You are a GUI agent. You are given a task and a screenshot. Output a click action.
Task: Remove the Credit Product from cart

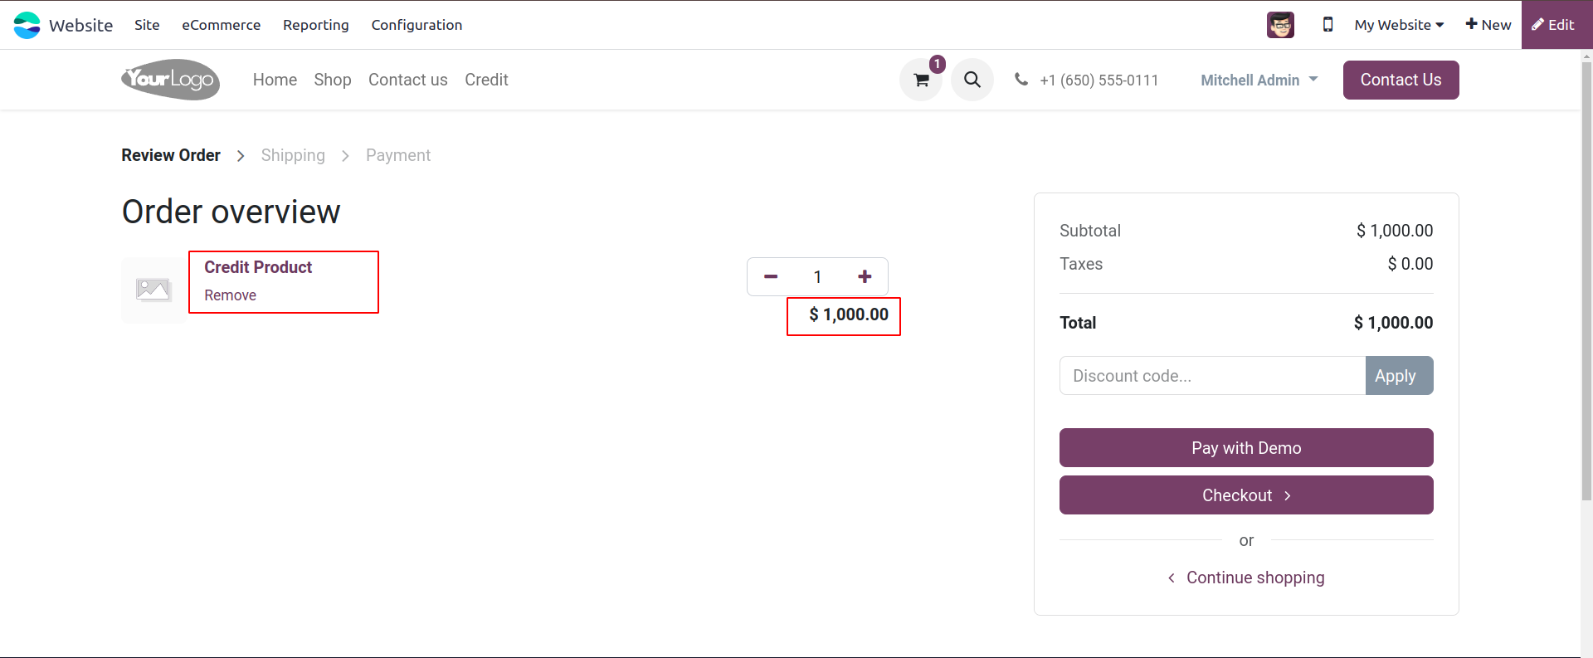(x=230, y=295)
